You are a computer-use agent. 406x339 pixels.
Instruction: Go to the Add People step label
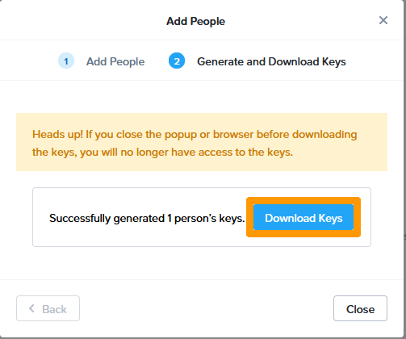tap(115, 61)
